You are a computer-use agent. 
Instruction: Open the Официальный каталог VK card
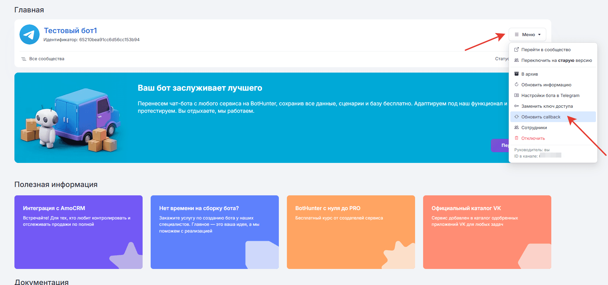(x=487, y=232)
